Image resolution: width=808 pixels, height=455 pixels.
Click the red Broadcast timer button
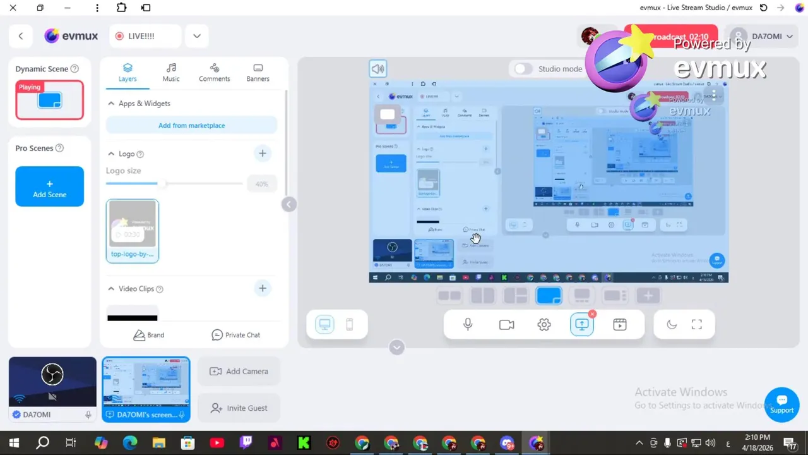(x=670, y=37)
